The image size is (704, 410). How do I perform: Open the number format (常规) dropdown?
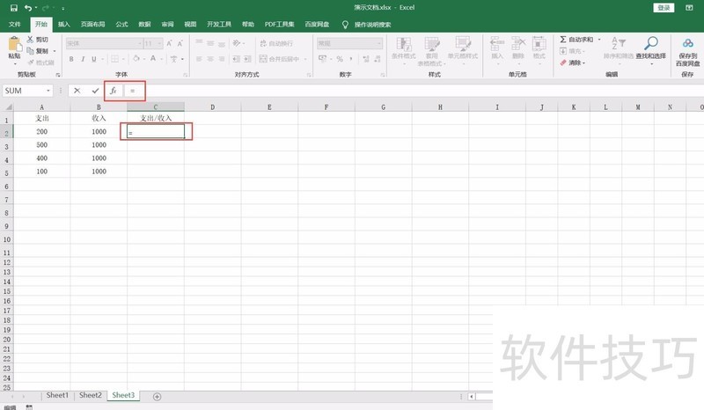[x=379, y=44]
